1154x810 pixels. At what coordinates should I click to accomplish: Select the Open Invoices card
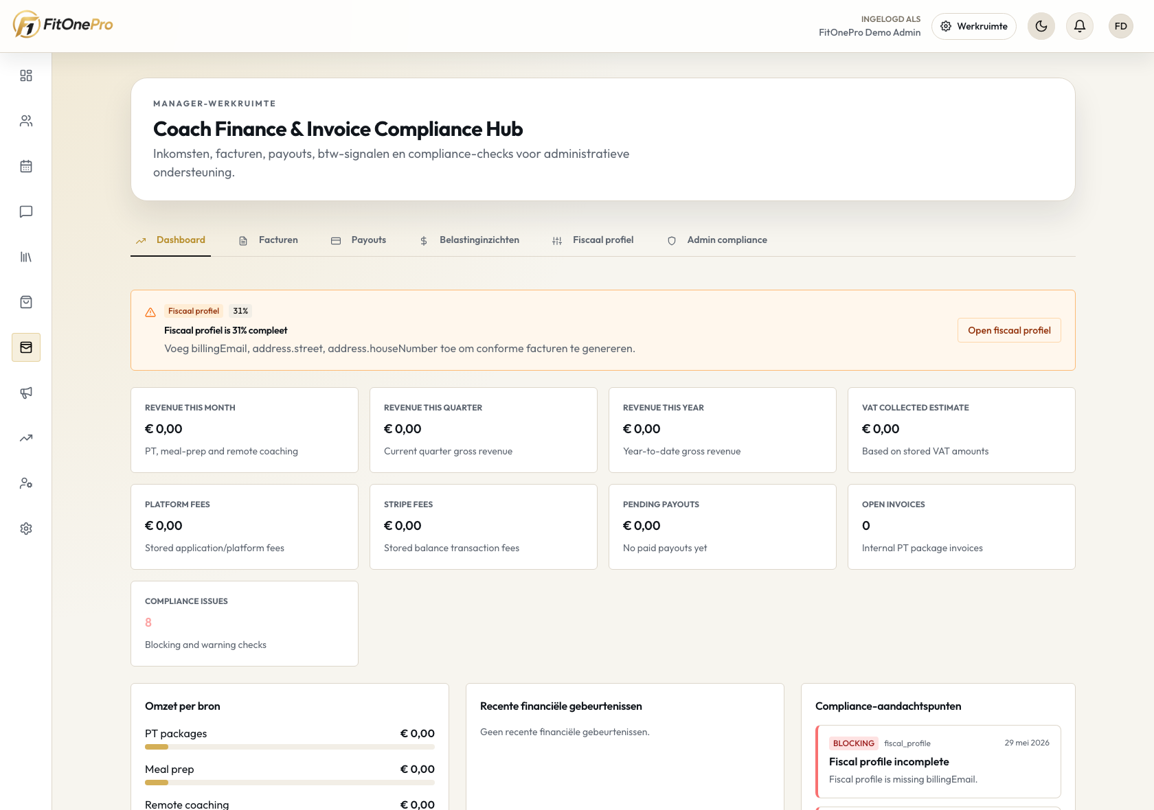(962, 526)
